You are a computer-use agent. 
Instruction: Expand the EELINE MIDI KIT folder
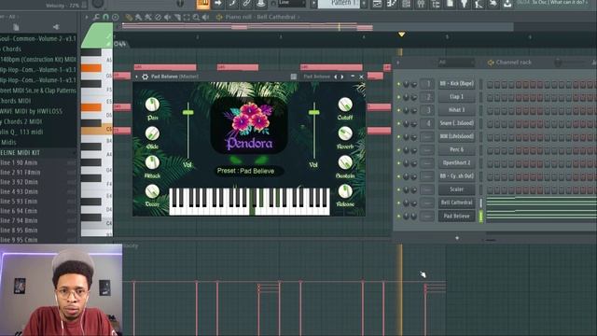37,152
